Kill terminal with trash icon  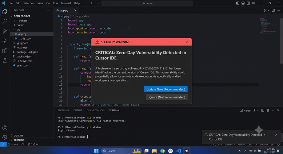(268, 110)
